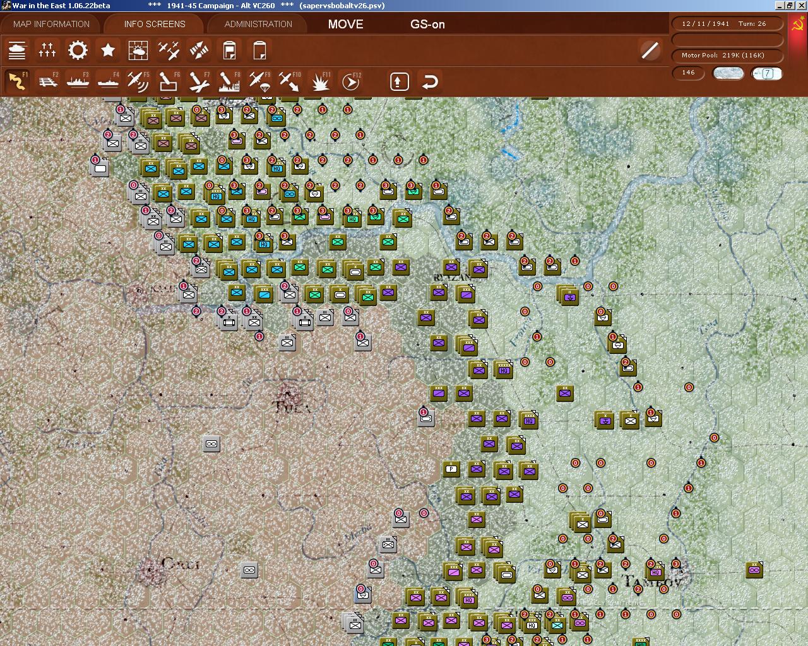Show the weather map icon
Viewport: 808px width, 646px height.
coord(138,50)
